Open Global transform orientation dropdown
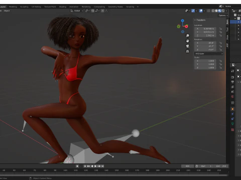241x180 pixels. (x=77, y=10)
